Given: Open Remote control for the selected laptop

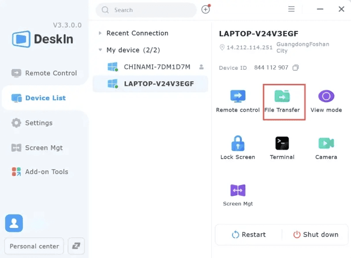Looking at the screenshot, I should point(238,101).
